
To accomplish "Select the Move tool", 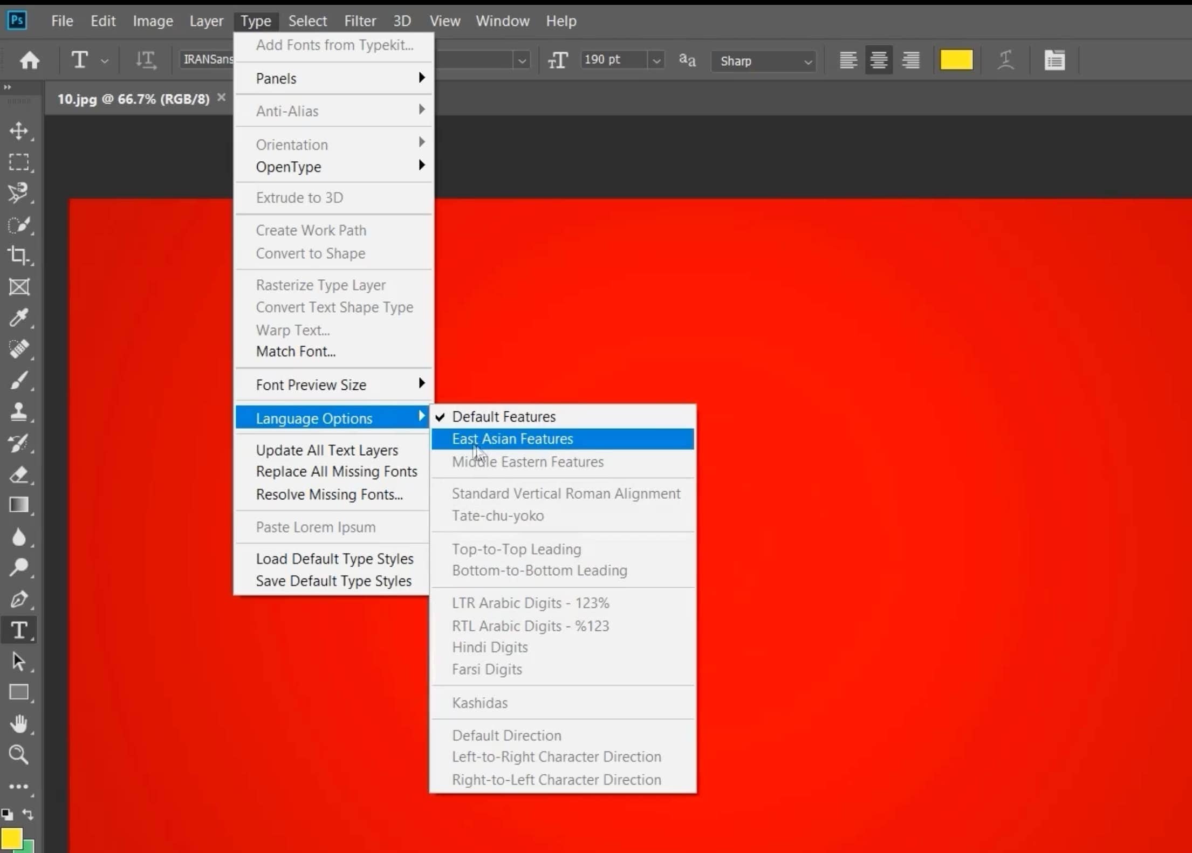I will 19,131.
